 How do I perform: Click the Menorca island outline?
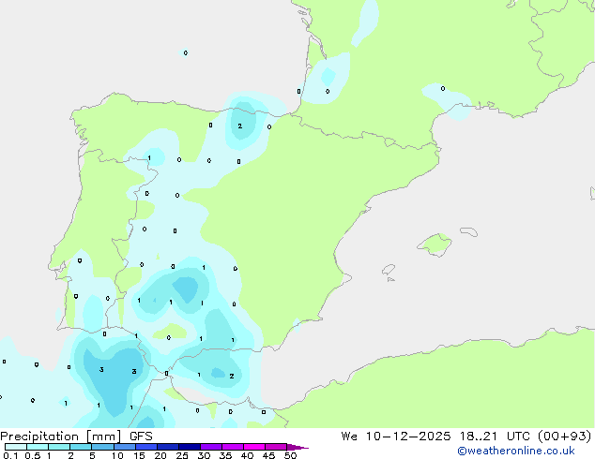coord(468,231)
